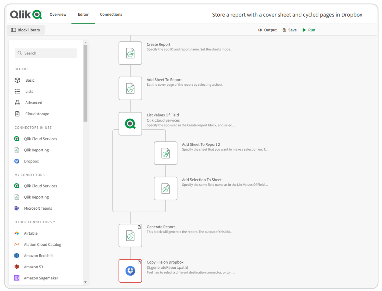
Task: Click the note icon on Dropbox block
Action: 139,262
